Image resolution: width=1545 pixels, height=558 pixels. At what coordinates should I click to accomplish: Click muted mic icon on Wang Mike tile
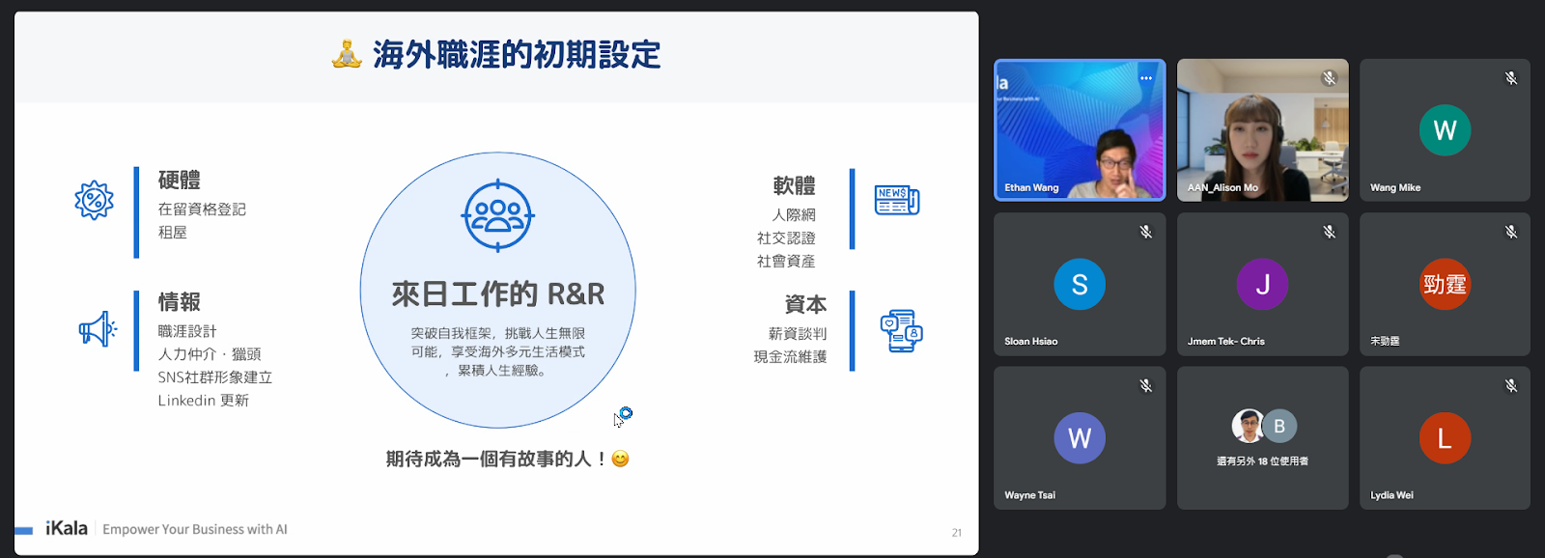(x=1511, y=78)
